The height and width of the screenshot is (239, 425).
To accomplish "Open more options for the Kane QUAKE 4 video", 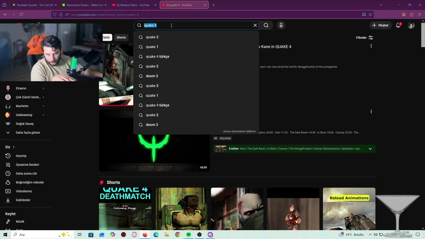I will click(x=371, y=46).
